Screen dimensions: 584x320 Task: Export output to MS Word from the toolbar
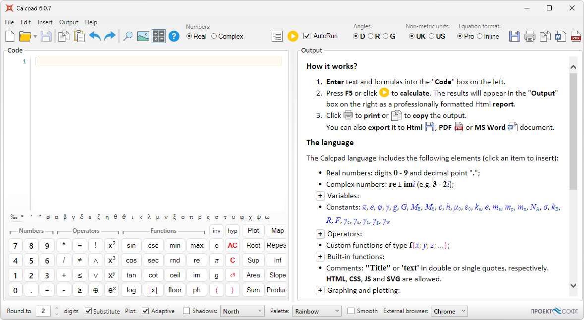click(x=561, y=36)
